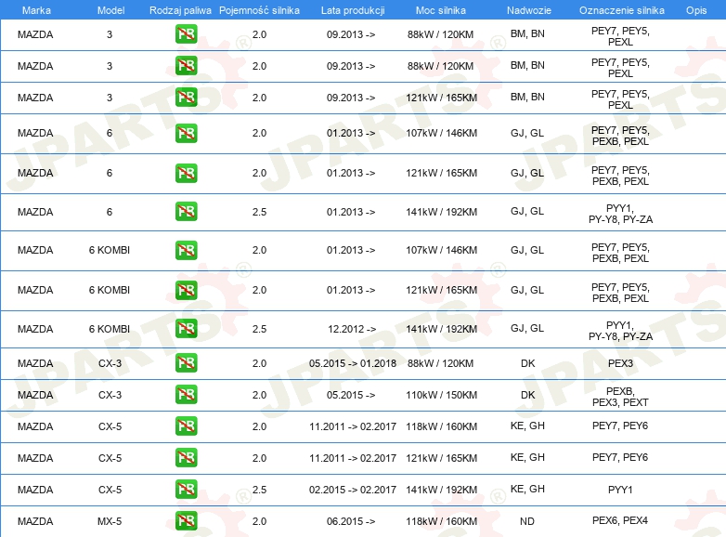Click the Pojemność silnika column header
This screenshot has height=537, width=726.
(259, 9)
